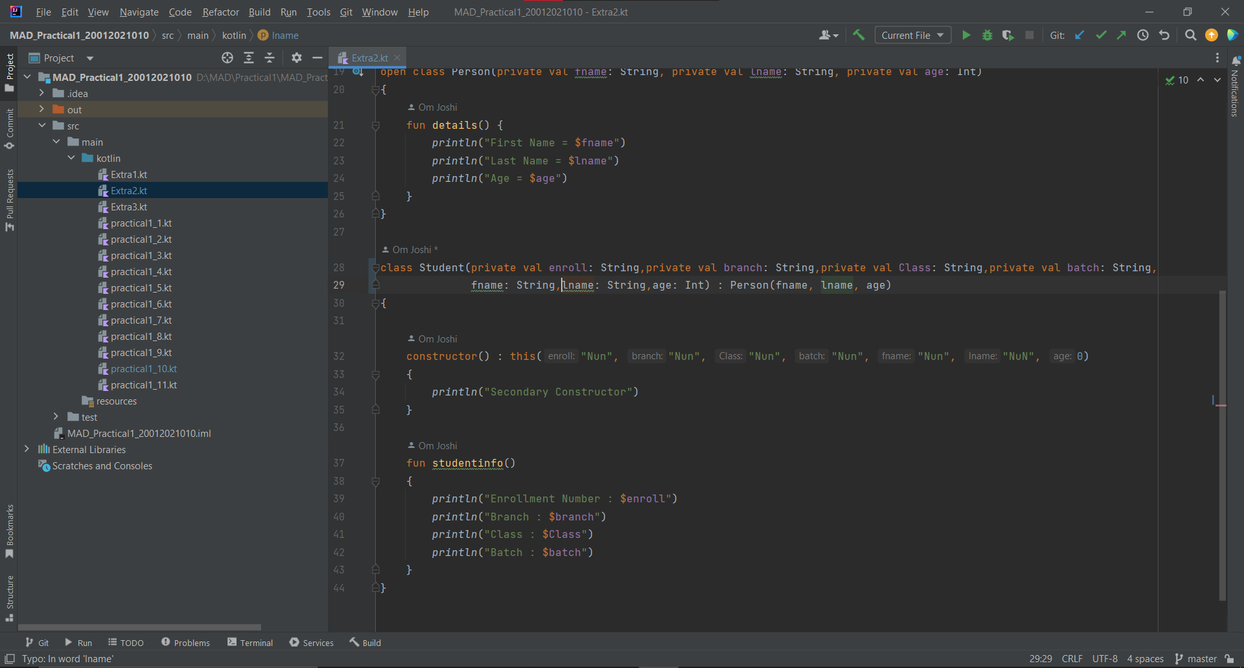The width and height of the screenshot is (1244, 668).
Task: Open the Project view mode dropdown
Action: tap(90, 58)
